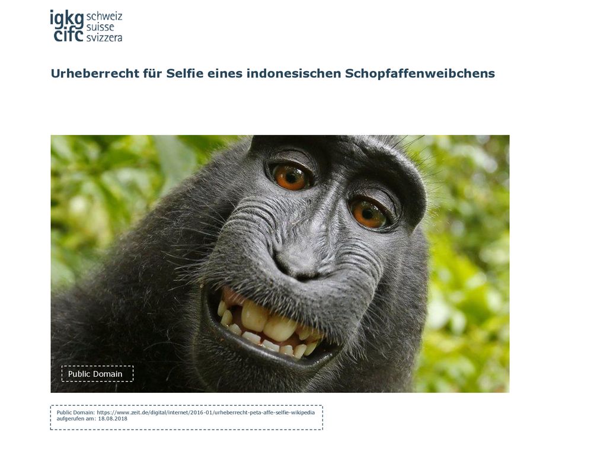Click the monkey's left orange eye

coord(290,177)
